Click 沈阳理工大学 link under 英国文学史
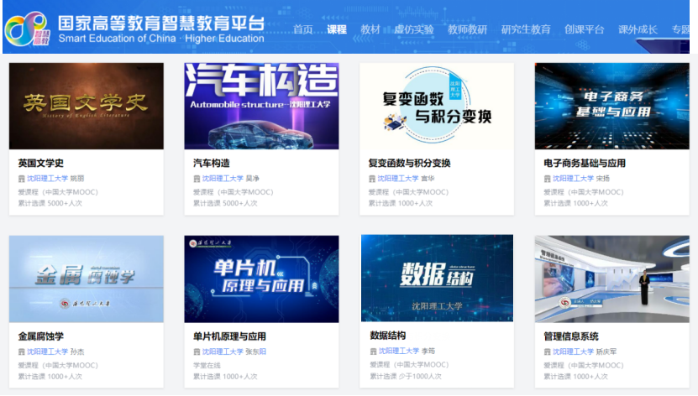Image resolution: width=698 pixels, height=396 pixels. click(47, 178)
